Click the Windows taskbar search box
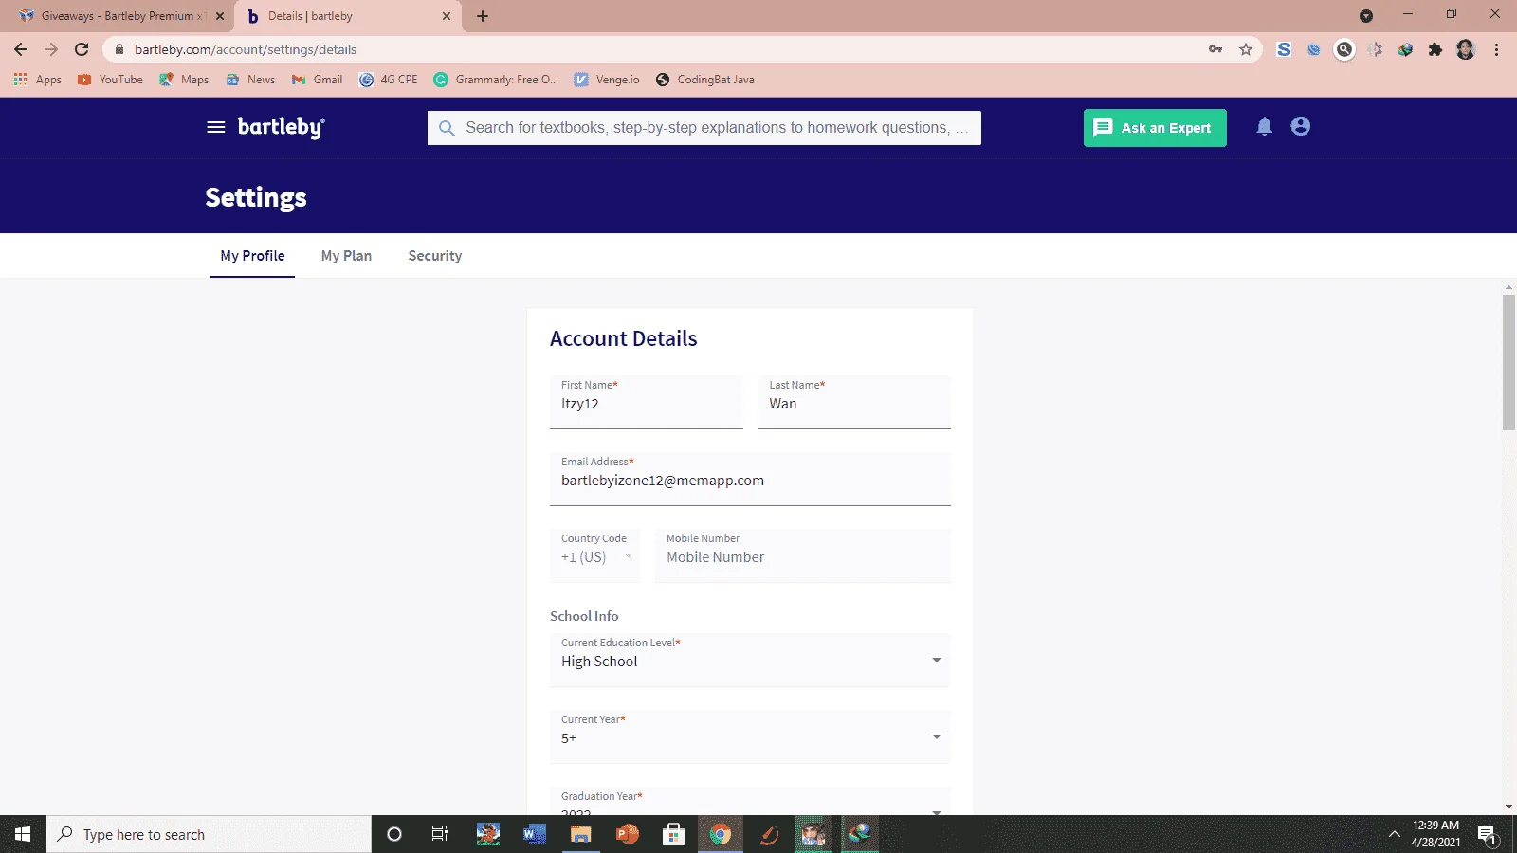Viewport: 1517px width, 853px height. 209,834
